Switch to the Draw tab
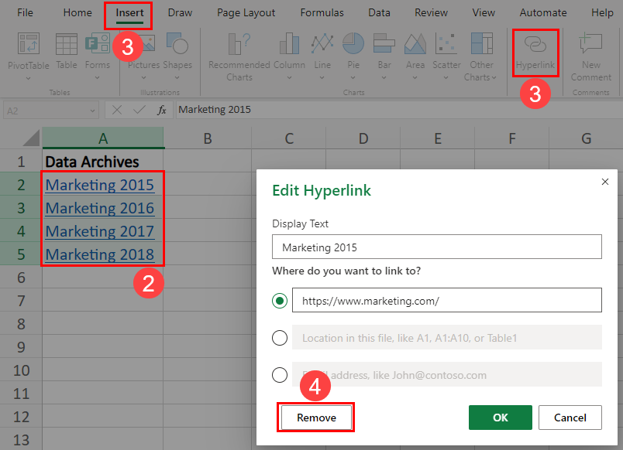This screenshot has width=623, height=450. pyautogui.click(x=180, y=12)
